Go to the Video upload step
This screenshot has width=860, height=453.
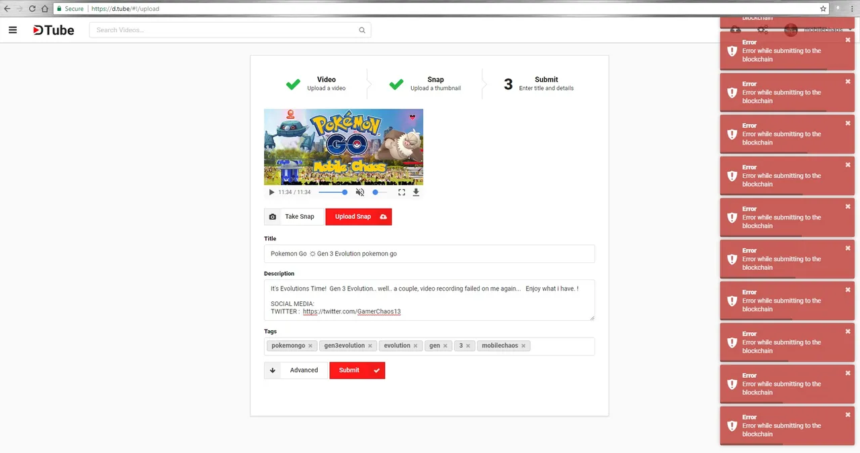(x=316, y=84)
